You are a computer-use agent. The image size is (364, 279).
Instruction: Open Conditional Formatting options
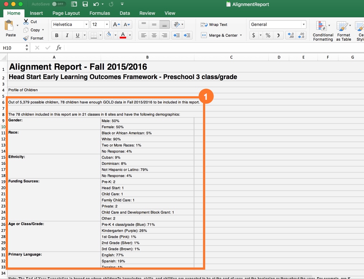322,31
